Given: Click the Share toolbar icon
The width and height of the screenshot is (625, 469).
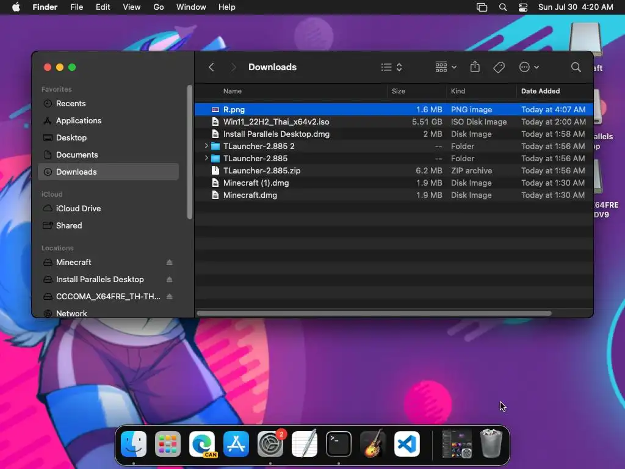Looking at the screenshot, I should pyautogui.click(x=475, y=67).
